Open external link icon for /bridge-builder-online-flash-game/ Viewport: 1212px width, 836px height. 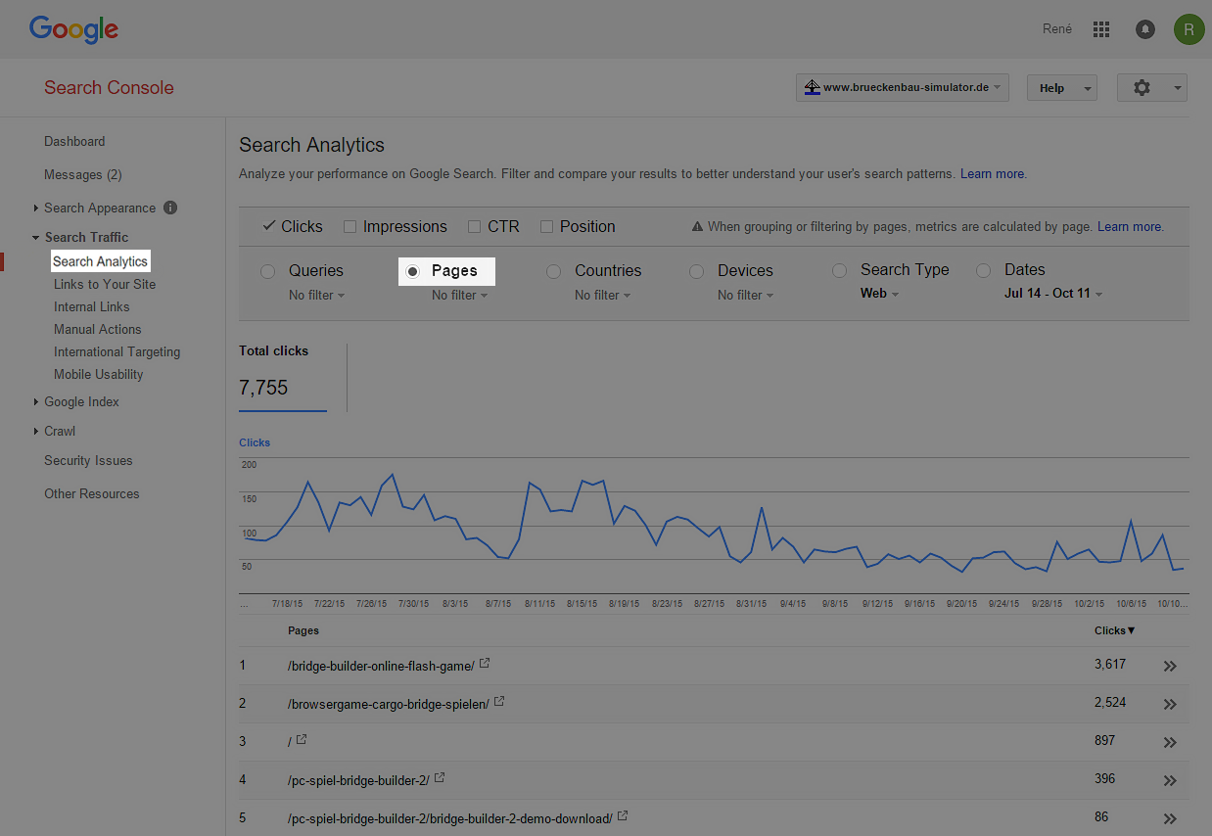point(485,664)
